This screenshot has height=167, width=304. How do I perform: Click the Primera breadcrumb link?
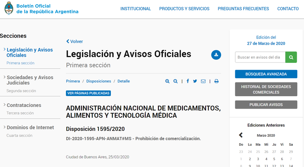(x=73, y=81)
